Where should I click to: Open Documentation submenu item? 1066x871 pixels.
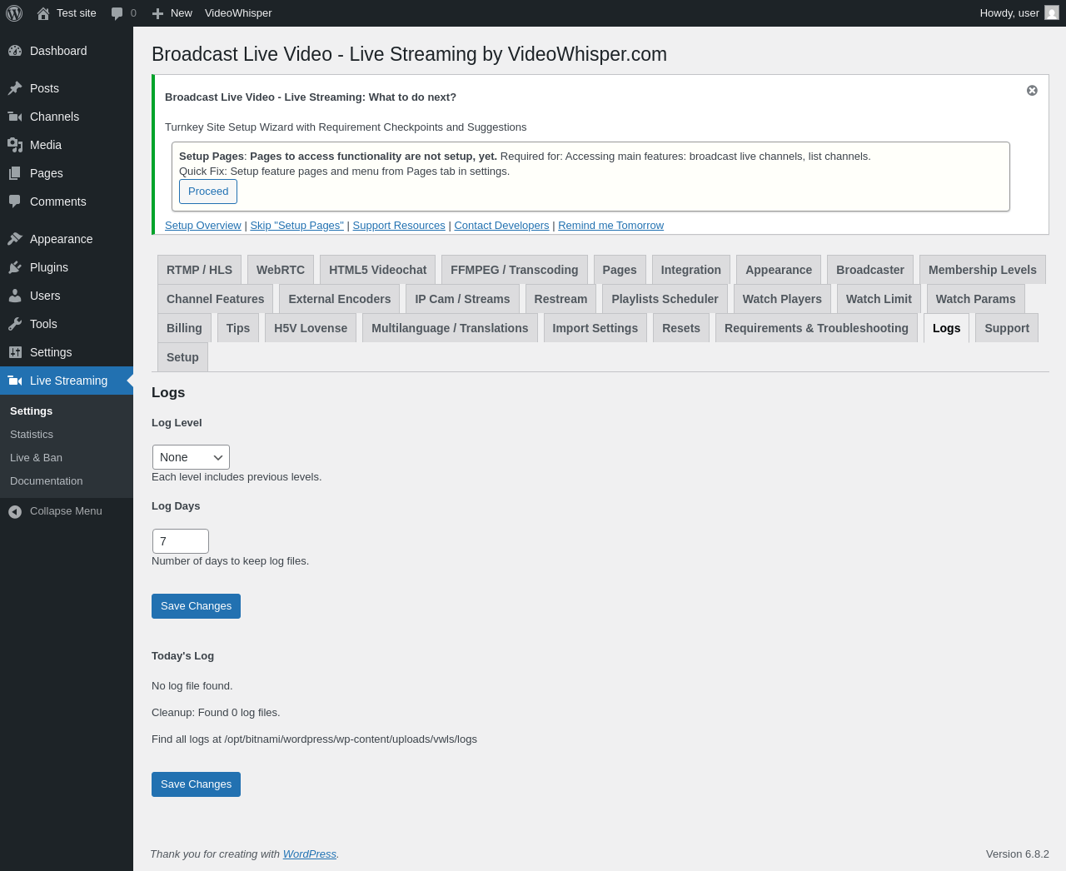[46, 481]
